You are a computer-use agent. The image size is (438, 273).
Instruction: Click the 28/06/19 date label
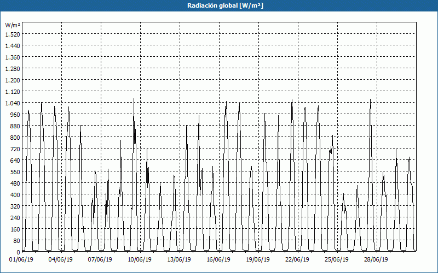coord(376,260)
